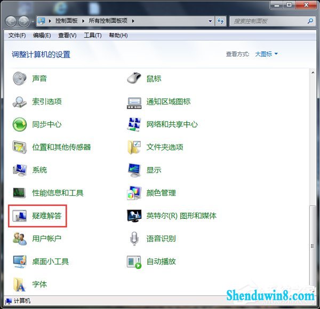Click the 鼠标 link
This screenshot has width=320, height=309.
(154, 78)
